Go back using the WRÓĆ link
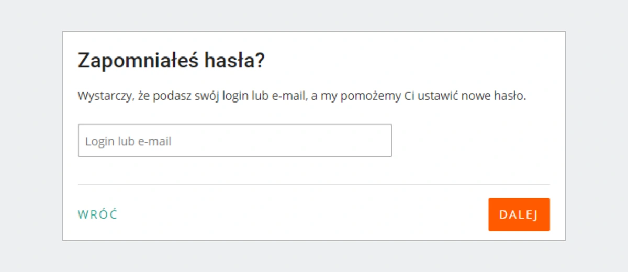 (x=97, y=214)
